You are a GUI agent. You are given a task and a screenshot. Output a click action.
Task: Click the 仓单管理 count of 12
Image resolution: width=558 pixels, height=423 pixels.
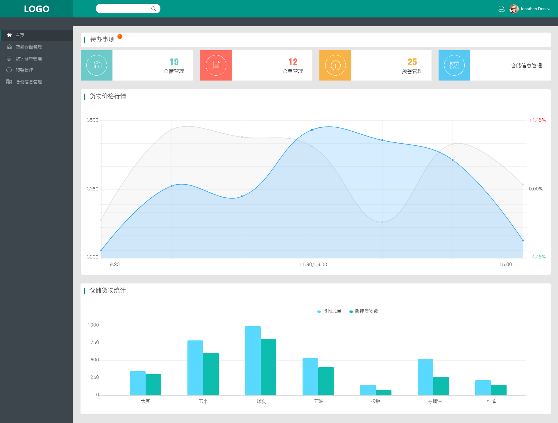(293, 62)
